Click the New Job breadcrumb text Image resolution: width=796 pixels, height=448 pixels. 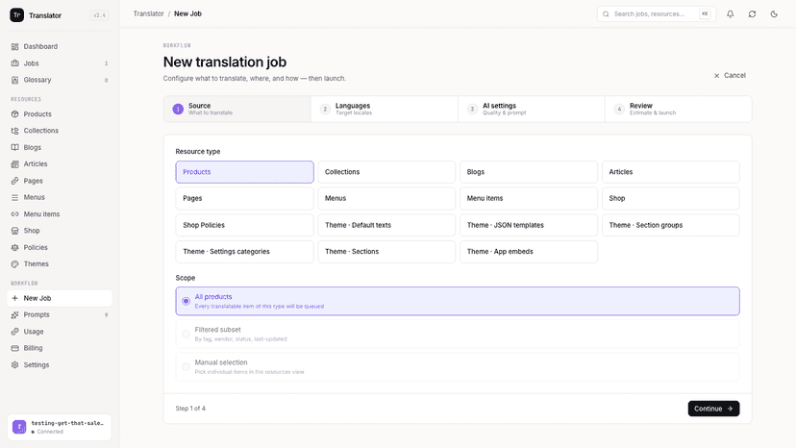[x=187, y=14]
